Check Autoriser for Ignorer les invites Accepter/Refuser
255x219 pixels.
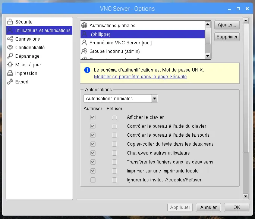[x=93, y=180]
